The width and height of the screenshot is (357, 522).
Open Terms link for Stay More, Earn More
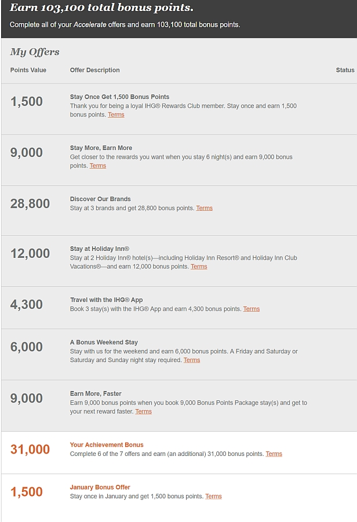tap(98, 166)
